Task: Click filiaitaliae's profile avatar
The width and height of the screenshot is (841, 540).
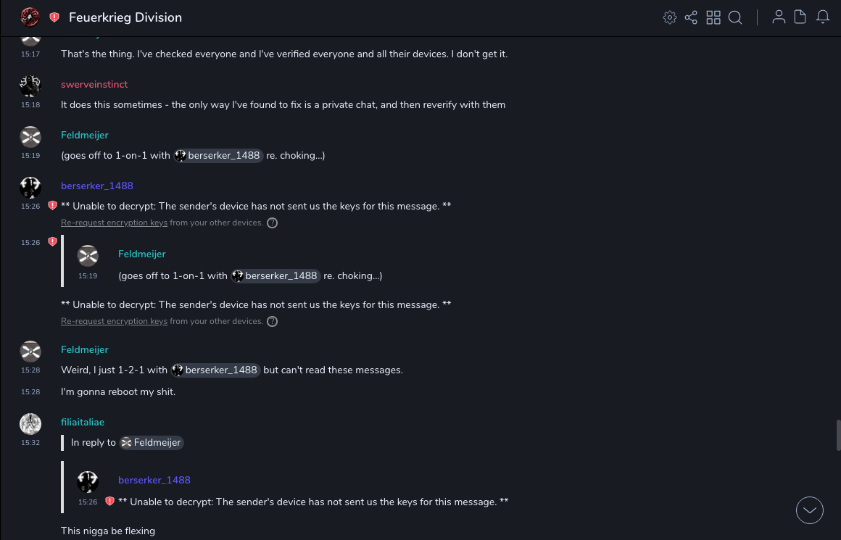Action: pos(30,424)
